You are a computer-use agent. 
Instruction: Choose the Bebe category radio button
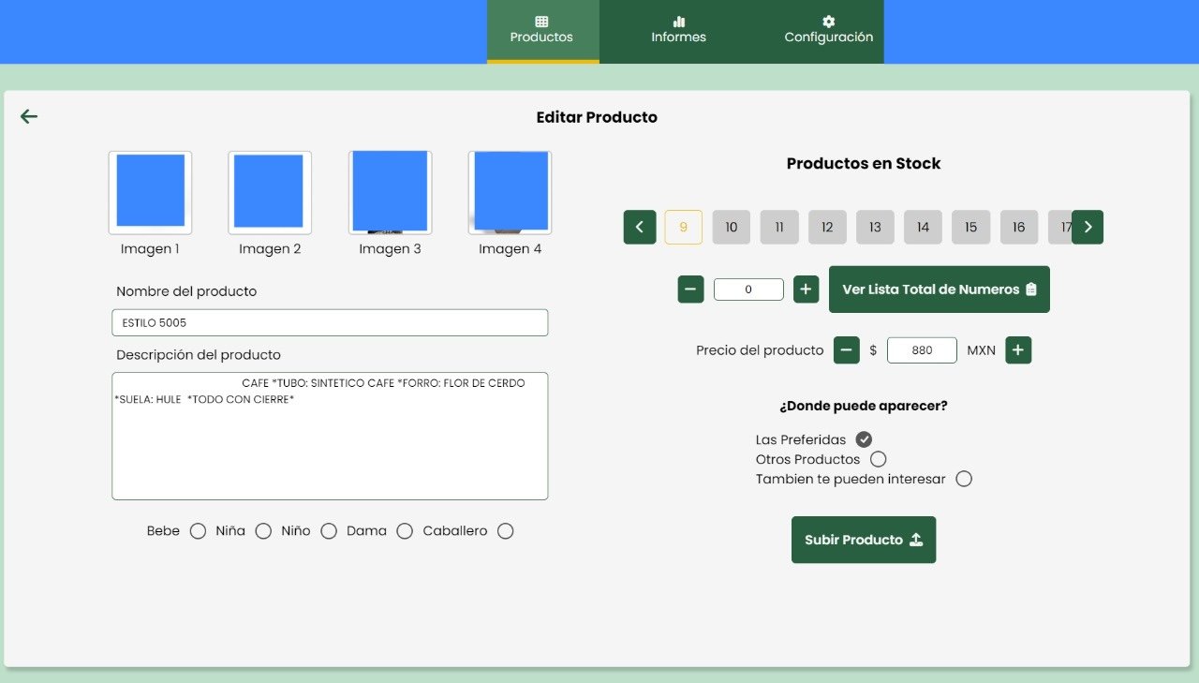198,531
